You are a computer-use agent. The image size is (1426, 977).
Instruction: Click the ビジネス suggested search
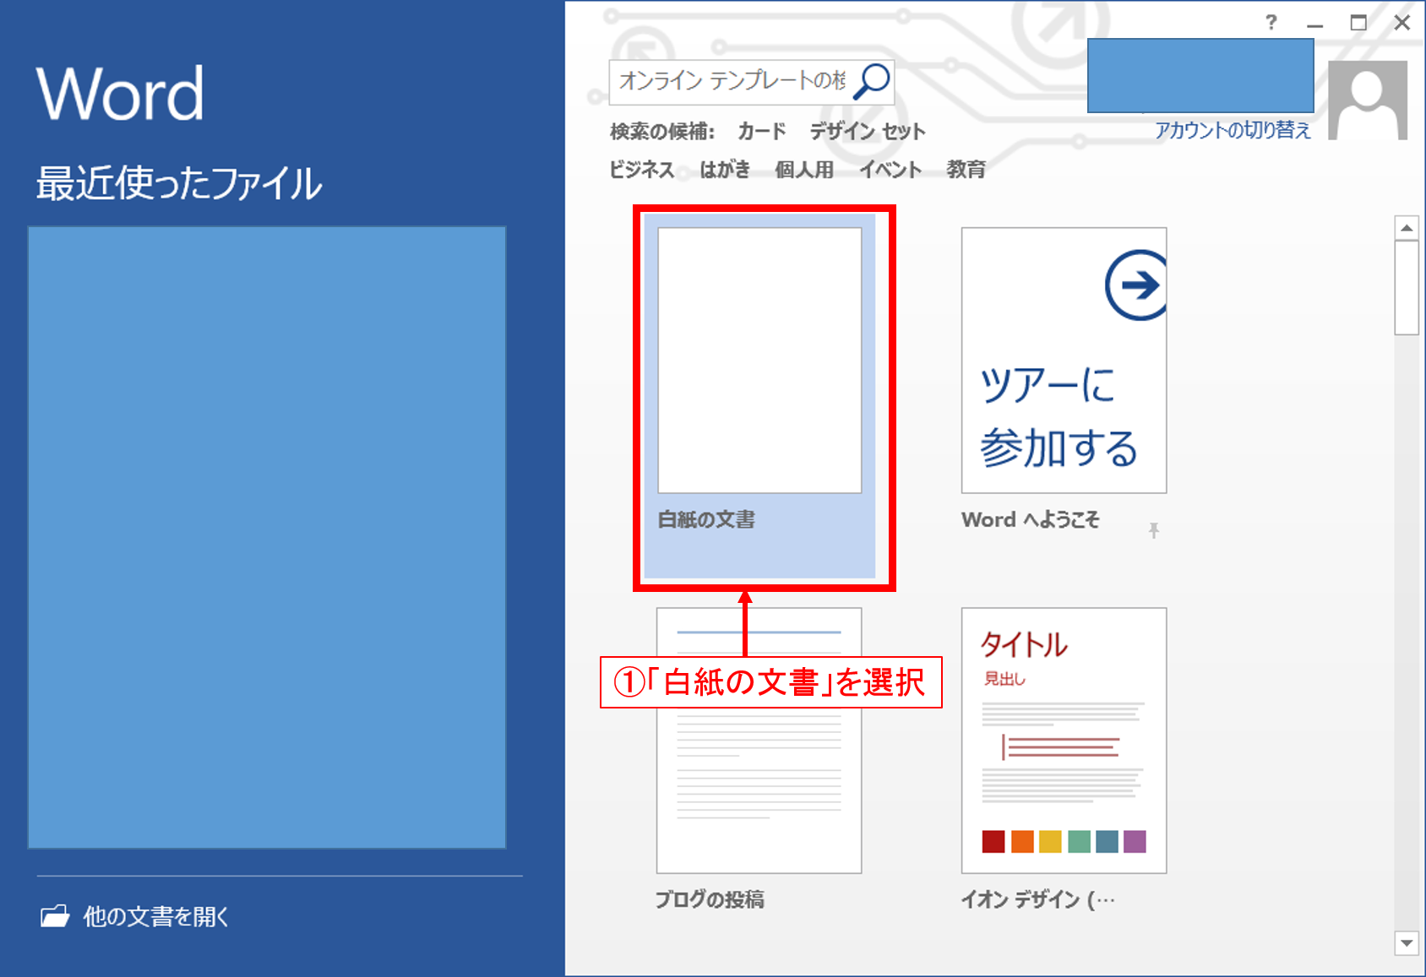click(642, 170)
